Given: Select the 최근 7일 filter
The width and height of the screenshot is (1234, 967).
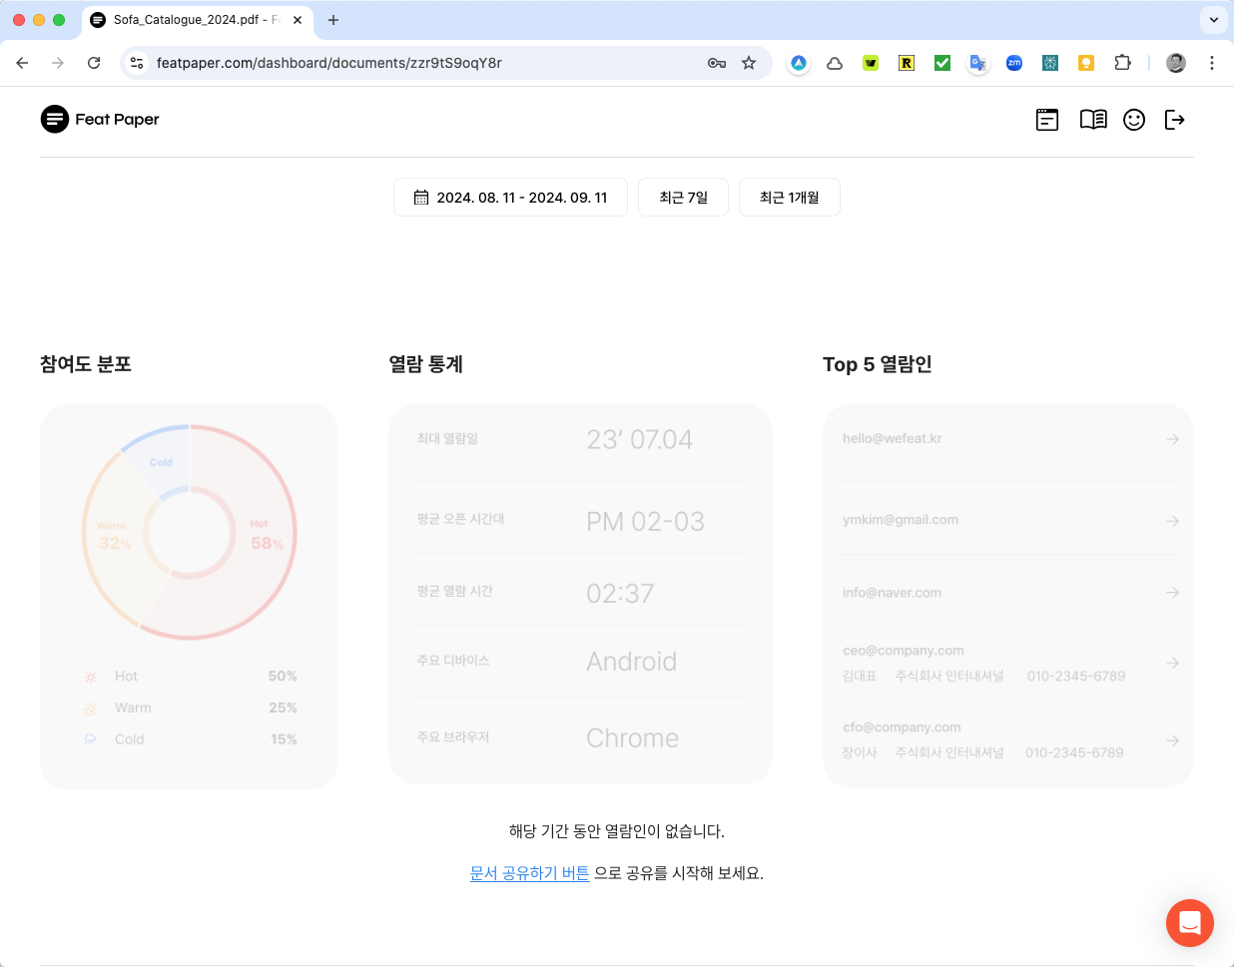Looking at the screenshot, I should pyautogui.click(x=683, y=197).
